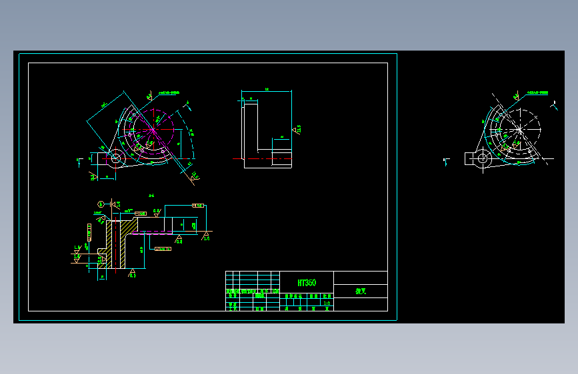Select the duplicate fork view outside the drawing frame
This screenshot has width=578, height=374.
tap(501, 132)
